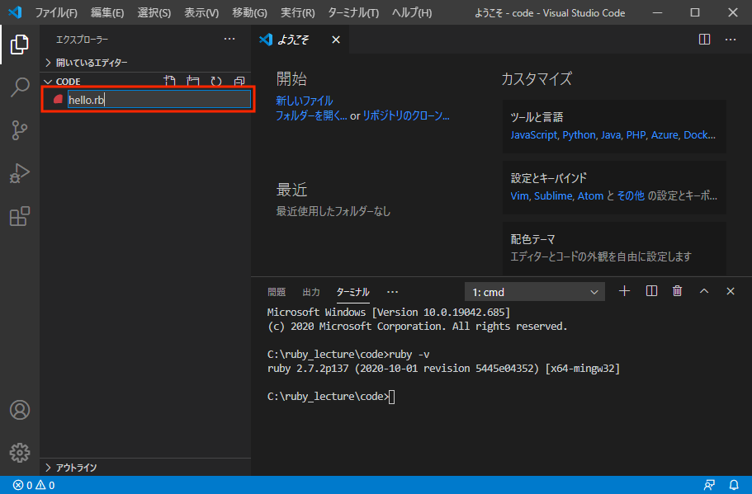Open the 選択(S) menu
This screenshot has width=752, height=494.
(x=154, y=12)
